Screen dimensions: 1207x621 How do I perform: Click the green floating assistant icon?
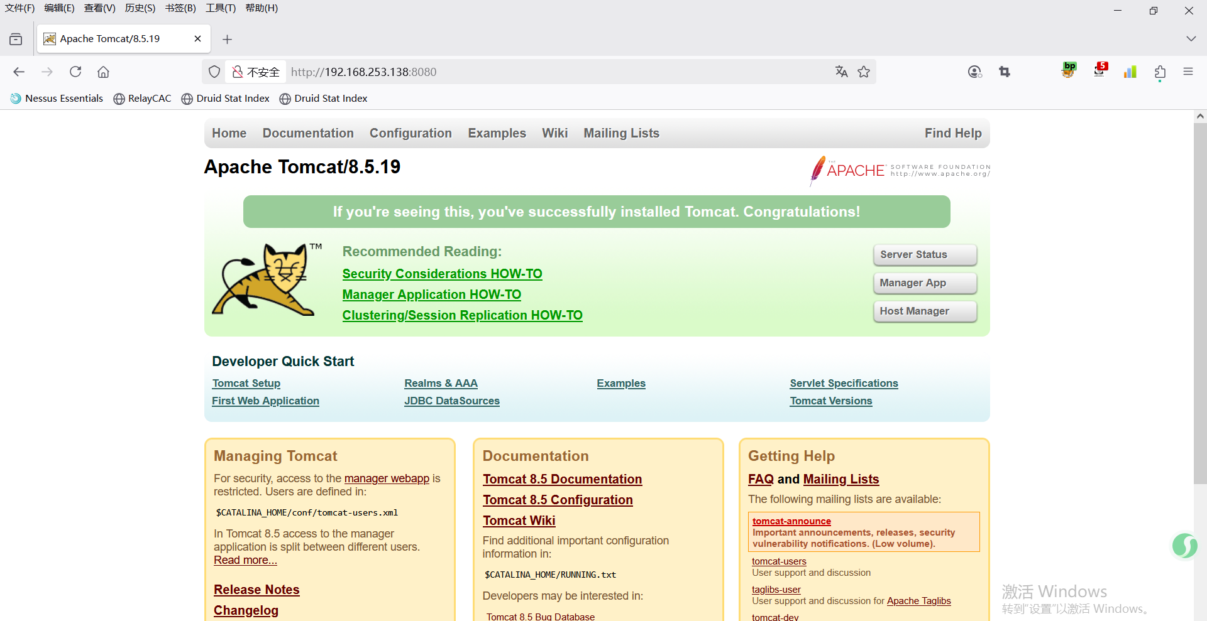(1184, 545)
